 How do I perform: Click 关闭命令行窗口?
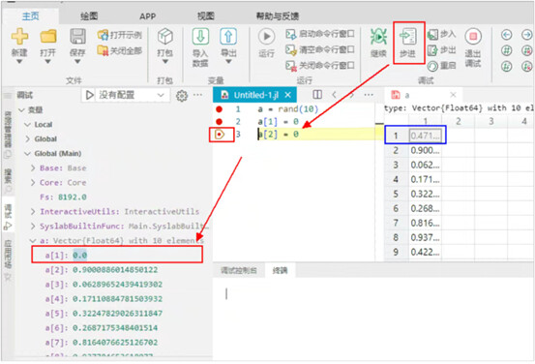[320, 65]
